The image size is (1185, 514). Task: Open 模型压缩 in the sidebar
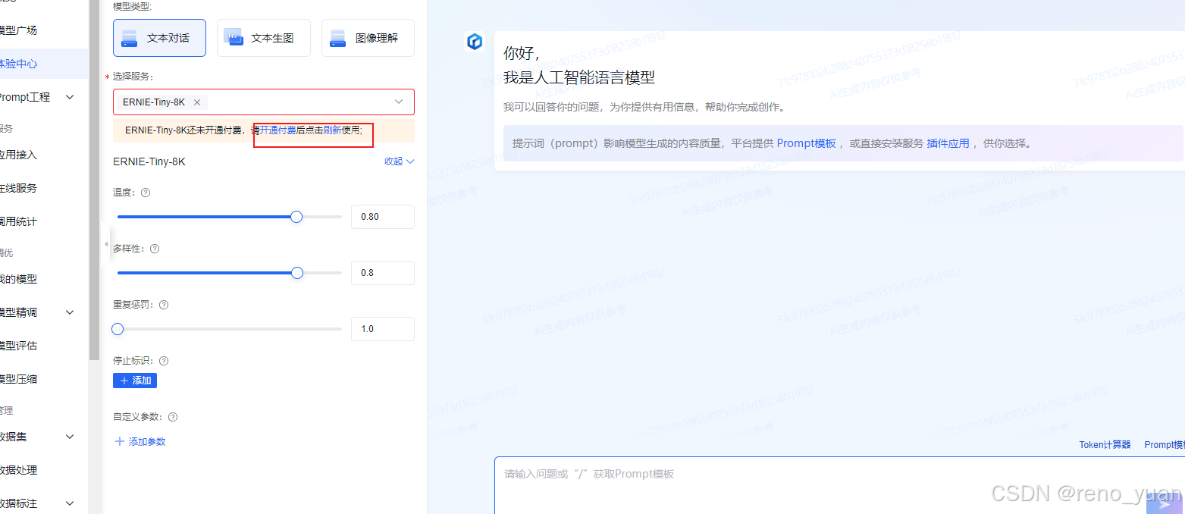point(17,379)
